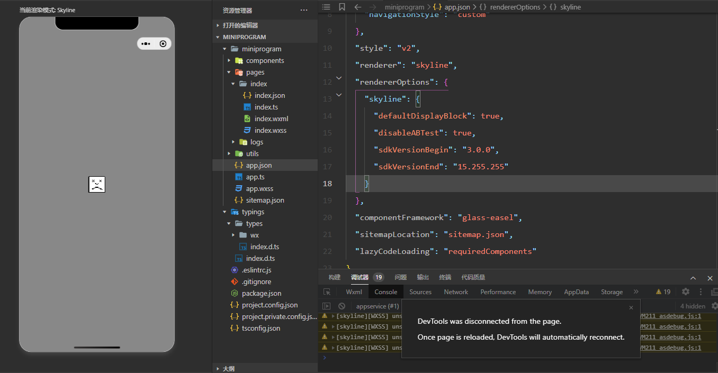718x373 pixels.
Task: Open console settings gear near 4 hidden
Action: tap(714, 306)
